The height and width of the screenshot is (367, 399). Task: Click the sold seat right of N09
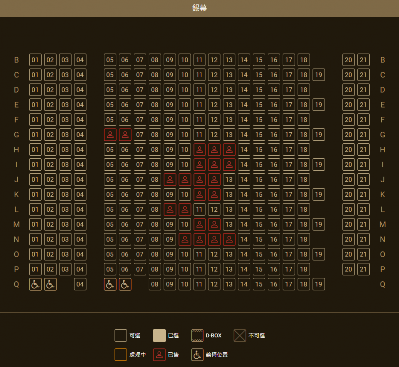(185, 239)
